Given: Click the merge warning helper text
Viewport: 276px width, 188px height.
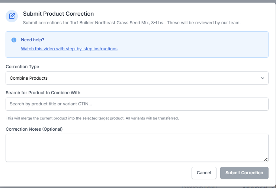Looking at the screenshot, I should [92, 118].
